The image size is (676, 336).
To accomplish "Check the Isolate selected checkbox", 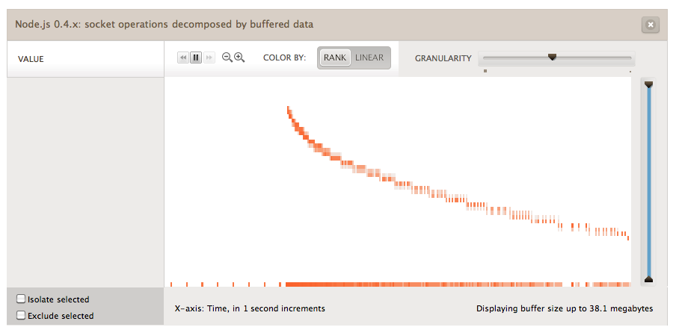I will click(21, 299).
